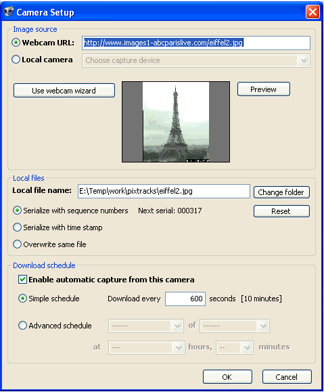324x392 pixels.
Task: Click into the Webcam URL text field
Action: (196, 43)
